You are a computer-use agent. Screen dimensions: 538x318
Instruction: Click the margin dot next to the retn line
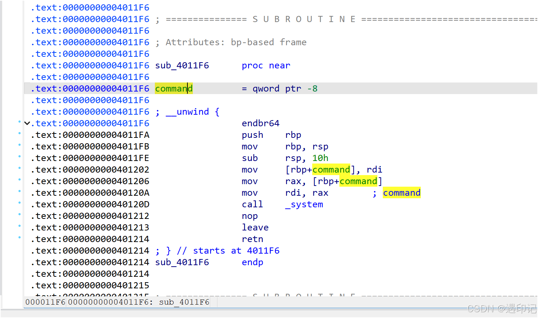pos(20,239)
